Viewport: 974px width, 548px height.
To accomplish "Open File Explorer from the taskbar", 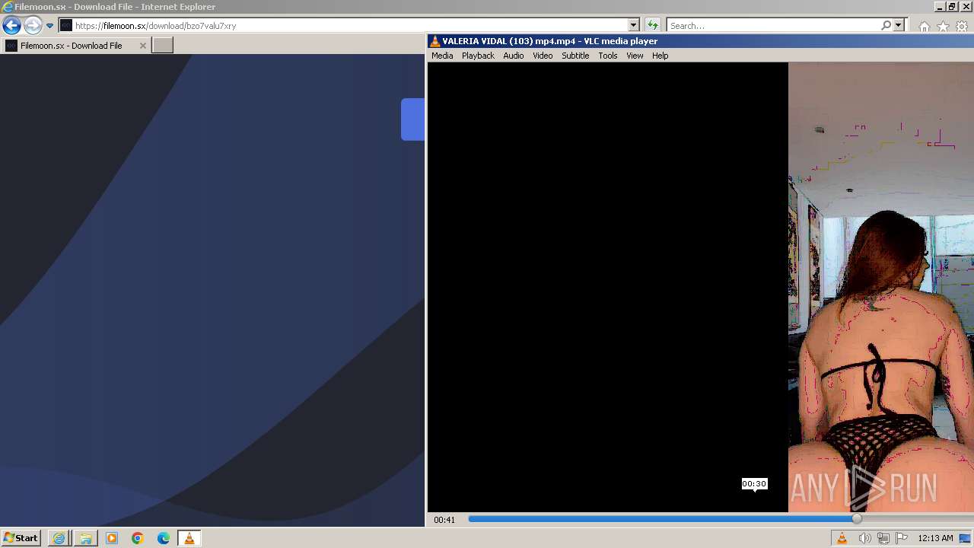I will [85, 538].
